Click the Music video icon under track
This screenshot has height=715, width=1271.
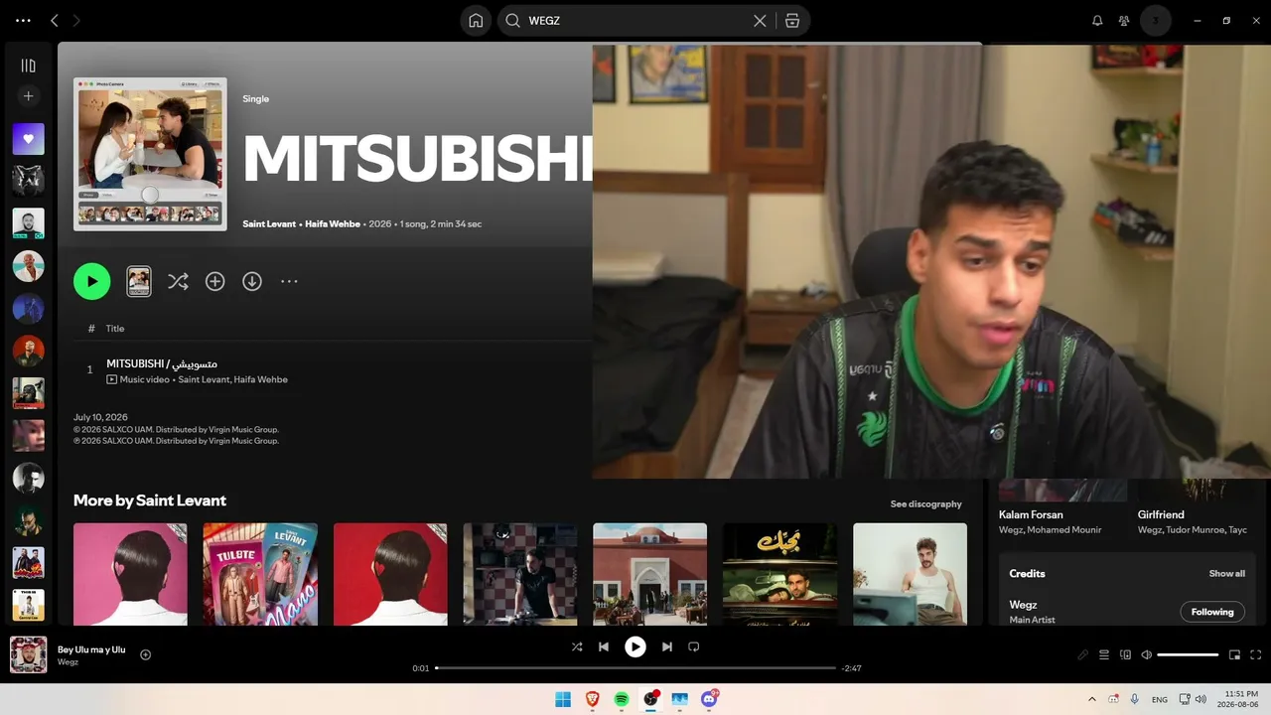(111, 379)
